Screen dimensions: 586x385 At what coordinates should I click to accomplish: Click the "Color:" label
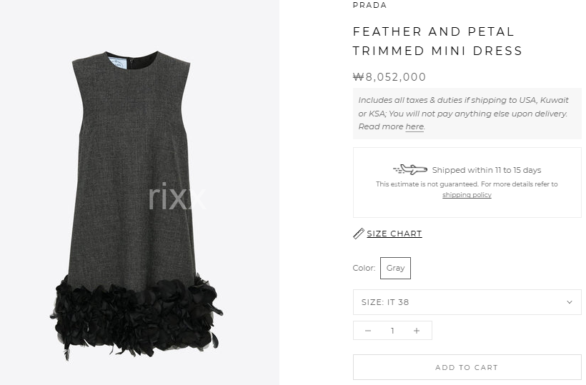pyautogui.click(x=364, y=268)
